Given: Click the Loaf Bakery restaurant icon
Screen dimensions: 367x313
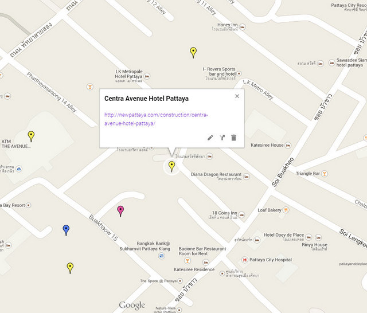Looking at the screenshot, I should click(286, 210).
